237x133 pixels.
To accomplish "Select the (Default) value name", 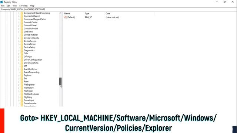I will pos(71,17).
